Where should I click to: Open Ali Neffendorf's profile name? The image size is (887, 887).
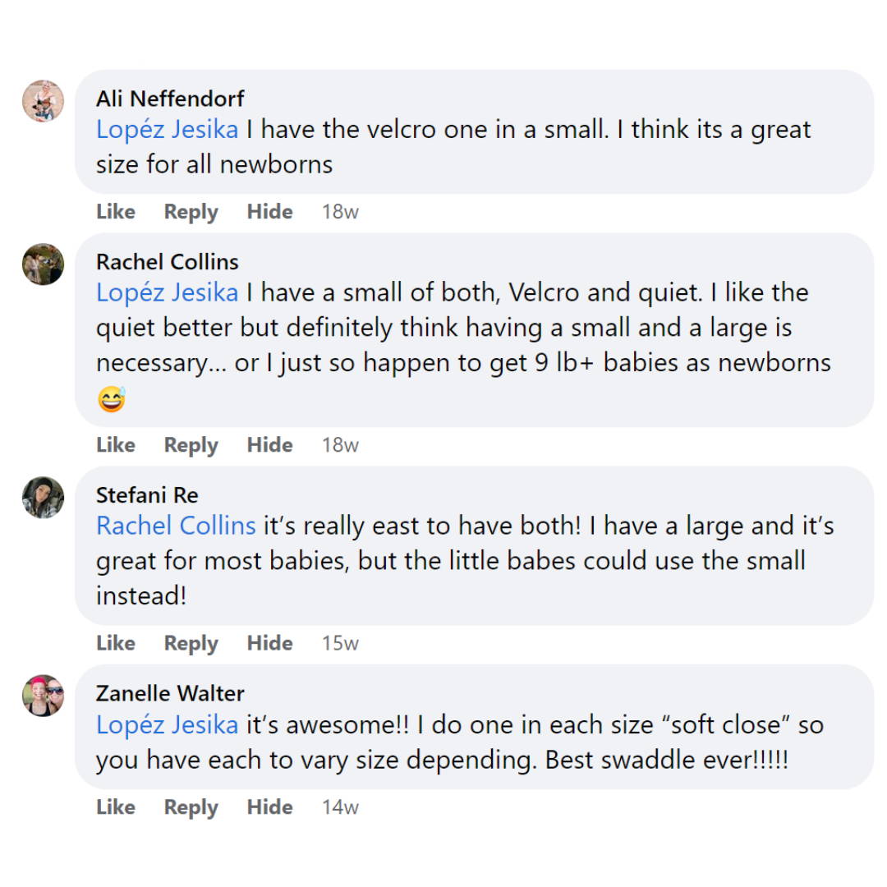click(169, 98)
